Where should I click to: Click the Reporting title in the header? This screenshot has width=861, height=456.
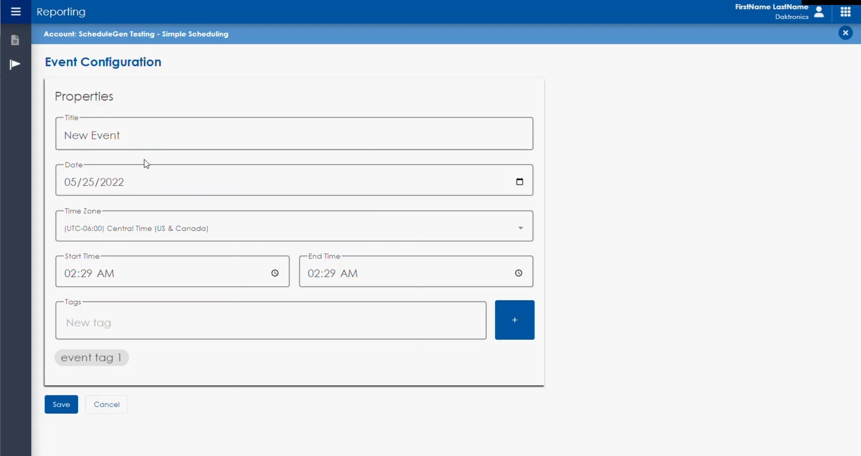tap(60, 11)
